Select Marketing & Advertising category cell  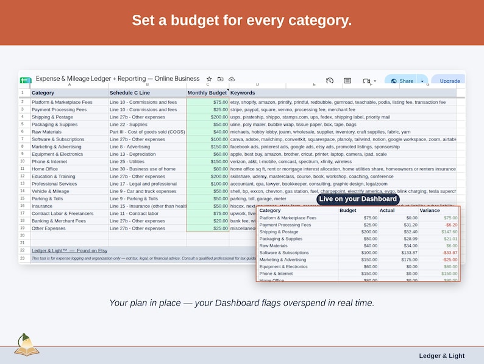[x=69, y=147]
